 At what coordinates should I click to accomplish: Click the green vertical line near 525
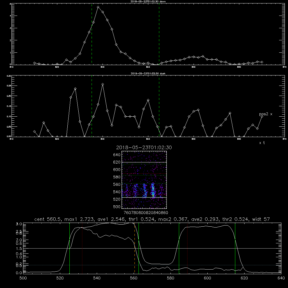pyautogui.click(x=69, y=248)
